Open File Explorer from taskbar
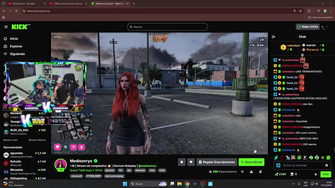This screenshot has width=335, height=188. coord(180,184)
